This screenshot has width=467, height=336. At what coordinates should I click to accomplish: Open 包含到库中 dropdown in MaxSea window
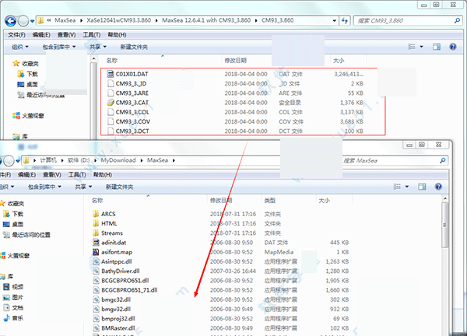pos(44,187)
